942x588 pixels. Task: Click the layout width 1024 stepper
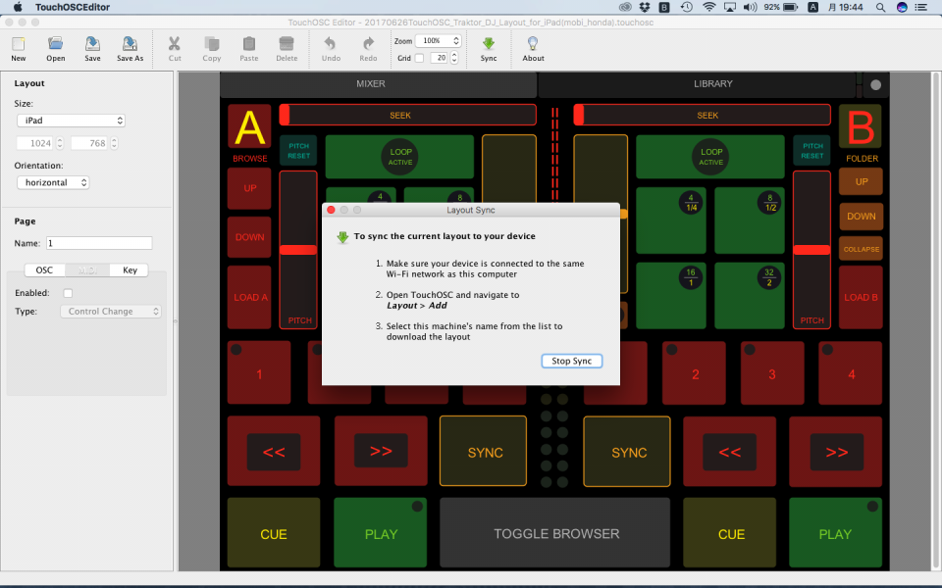coord(60,143)
